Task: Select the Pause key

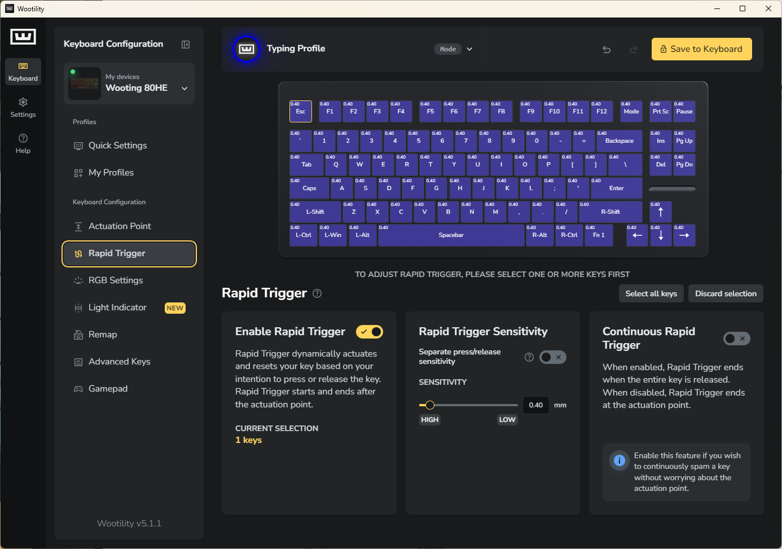Action: pos(684,111)
